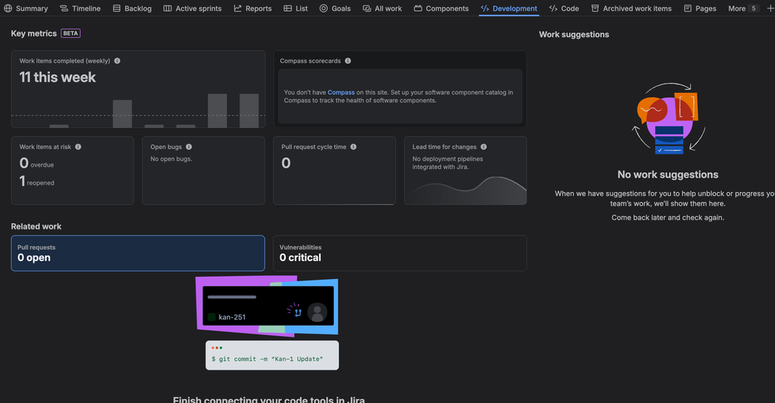Click the '1 reopened' count
The height and width of the screenshot is (403, 775).
click(x=36, y=181)
